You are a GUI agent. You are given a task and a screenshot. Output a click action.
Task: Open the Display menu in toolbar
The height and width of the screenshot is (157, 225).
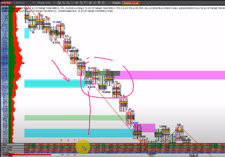(x=116, y=2)
